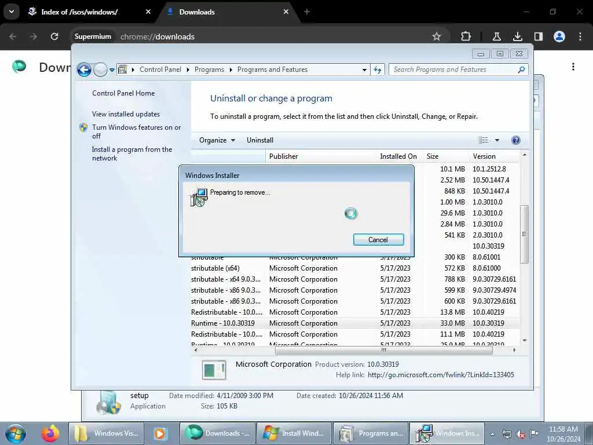Open Control Panel Home link

click(123, 93)
